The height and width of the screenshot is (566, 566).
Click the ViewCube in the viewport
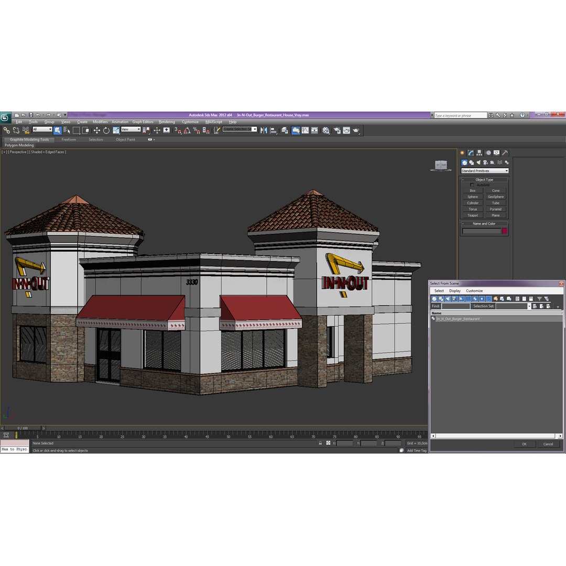441,165
